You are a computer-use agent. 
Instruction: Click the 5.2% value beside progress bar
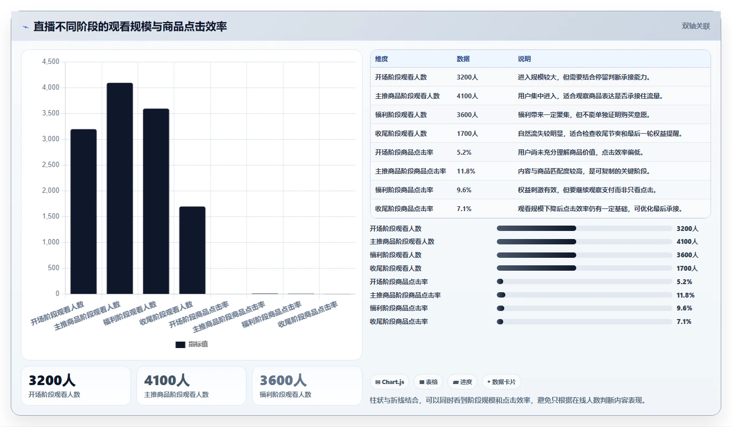684,281
